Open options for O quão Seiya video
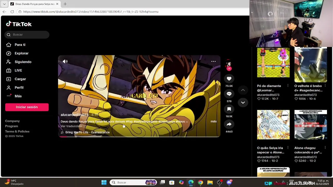 click(x=288, y=148)
